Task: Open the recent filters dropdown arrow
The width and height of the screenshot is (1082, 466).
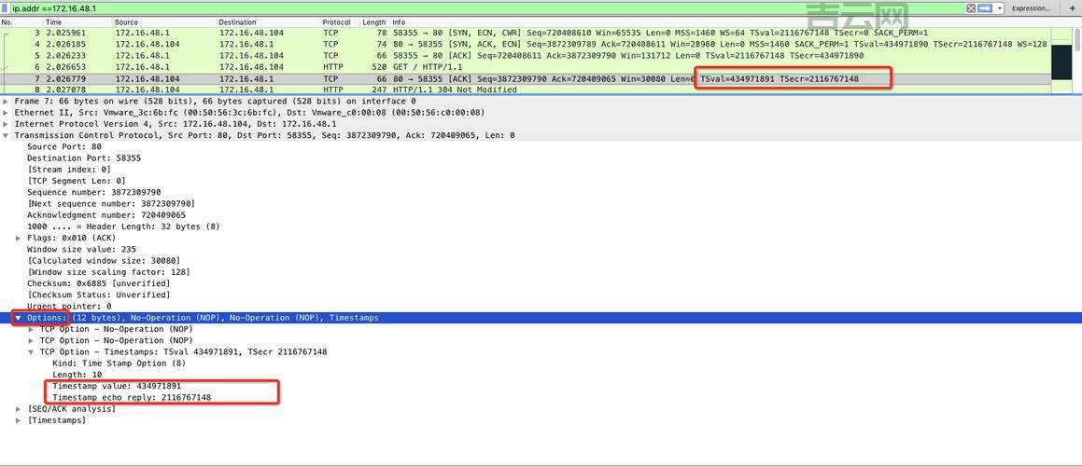Action: click(x=1000, y=8)
